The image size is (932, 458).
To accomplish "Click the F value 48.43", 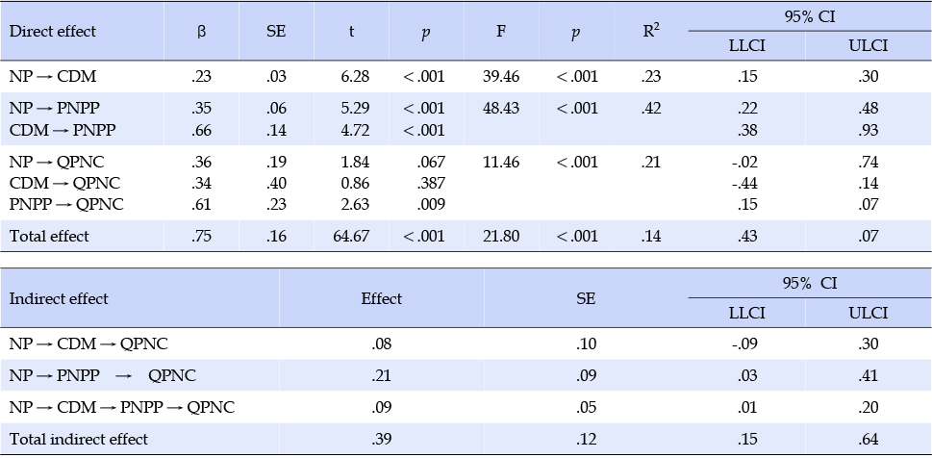I will (x=503, y=109).
